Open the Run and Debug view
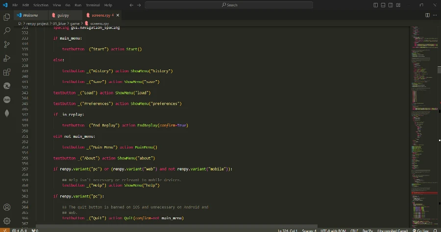This screenshot has height=232, width=441. (x=7, y=58)
